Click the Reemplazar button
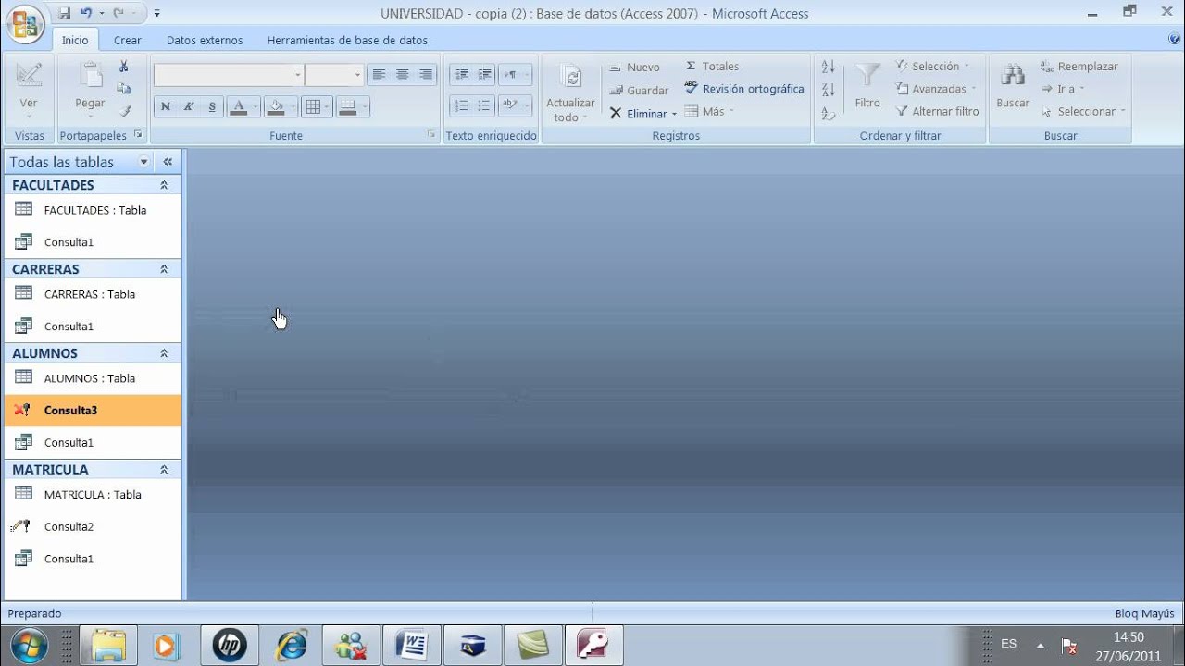Screen dimensions: 1185x666 pos(1079,67)
